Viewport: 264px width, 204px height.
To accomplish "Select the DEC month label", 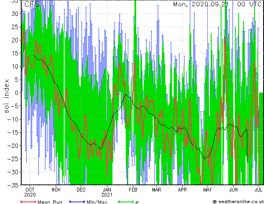I will [81, 190].
